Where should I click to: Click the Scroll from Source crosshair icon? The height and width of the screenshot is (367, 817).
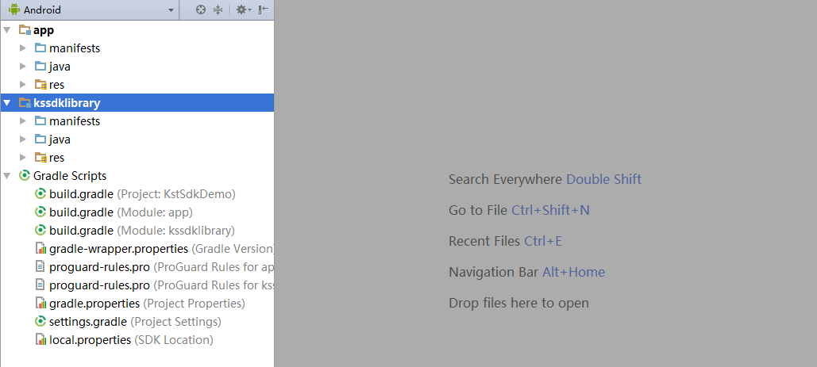click(201, 10)
